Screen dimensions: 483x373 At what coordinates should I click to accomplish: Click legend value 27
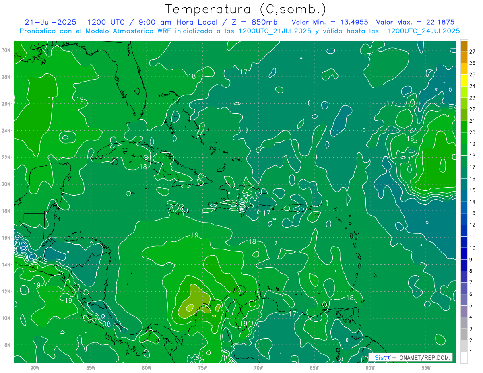[x=473, y=52]
